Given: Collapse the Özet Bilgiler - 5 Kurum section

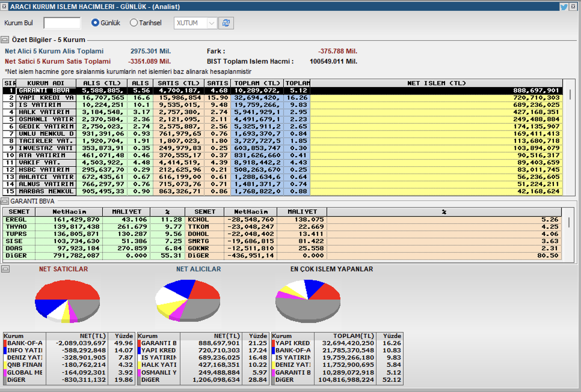Looking at the screenshot, I should tap(5, 40).
